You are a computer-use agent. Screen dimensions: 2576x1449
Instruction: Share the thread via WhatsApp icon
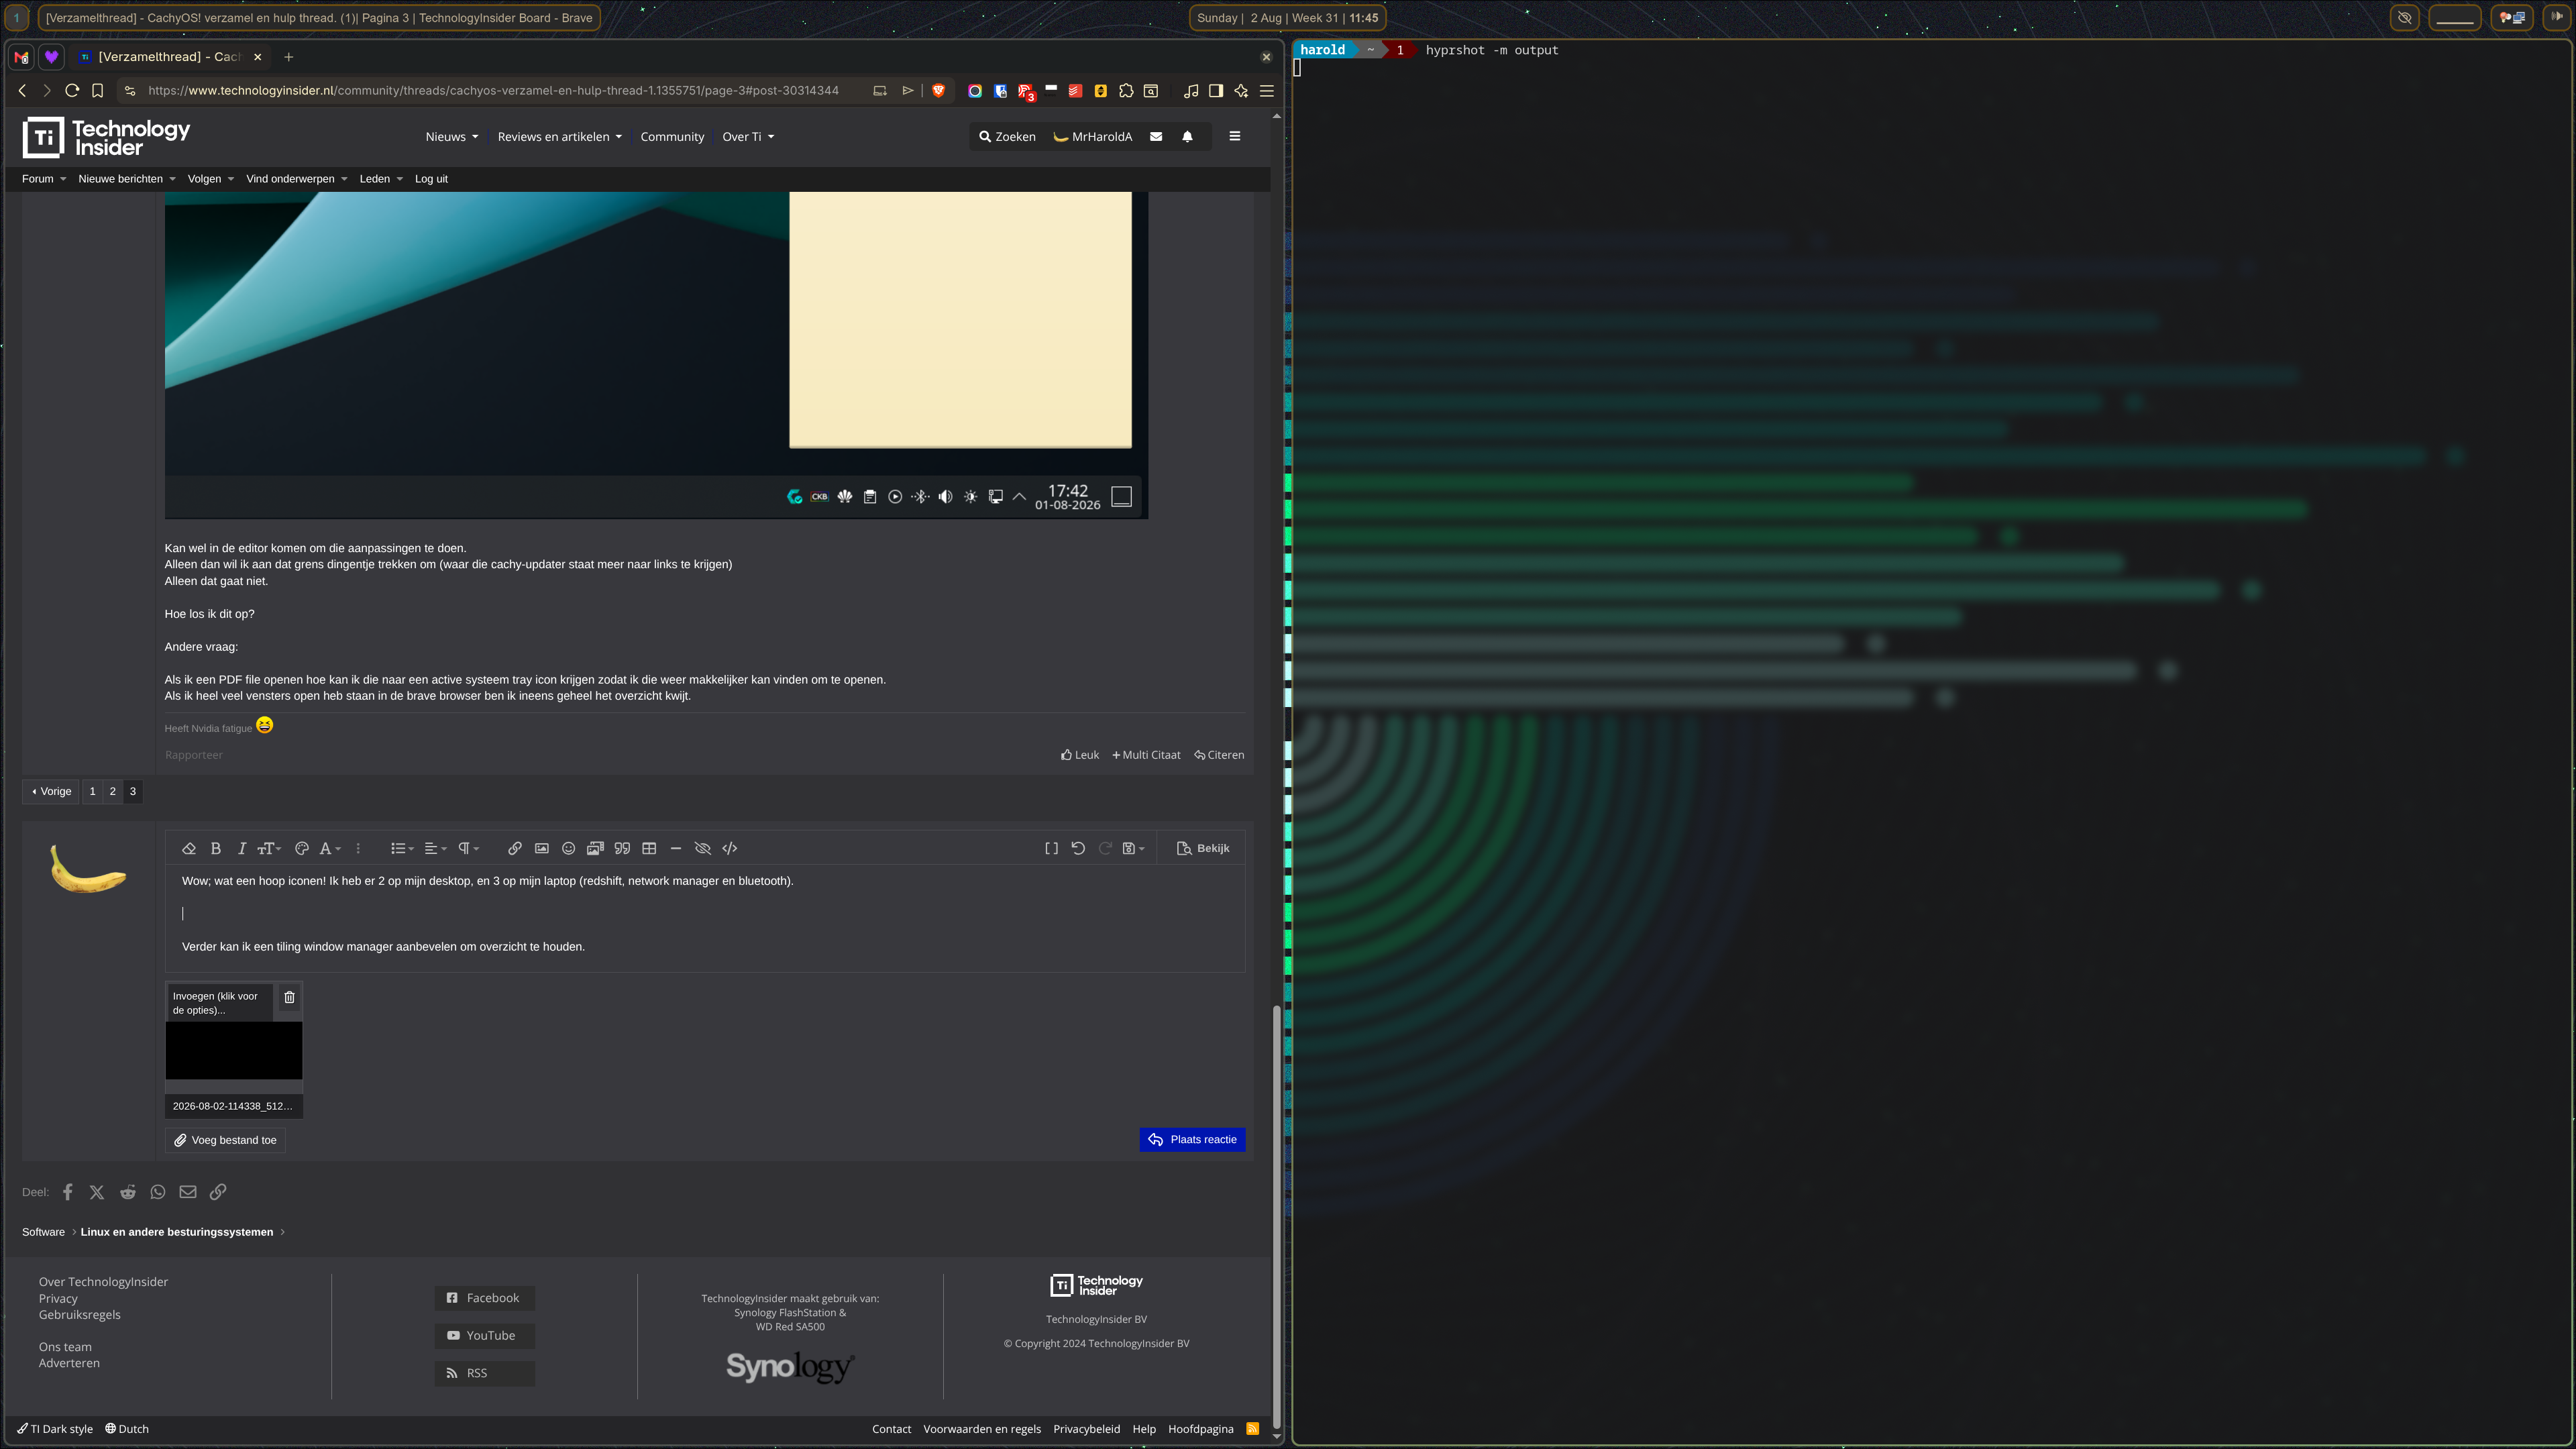pyautogui.click(x=158, y=1193)
